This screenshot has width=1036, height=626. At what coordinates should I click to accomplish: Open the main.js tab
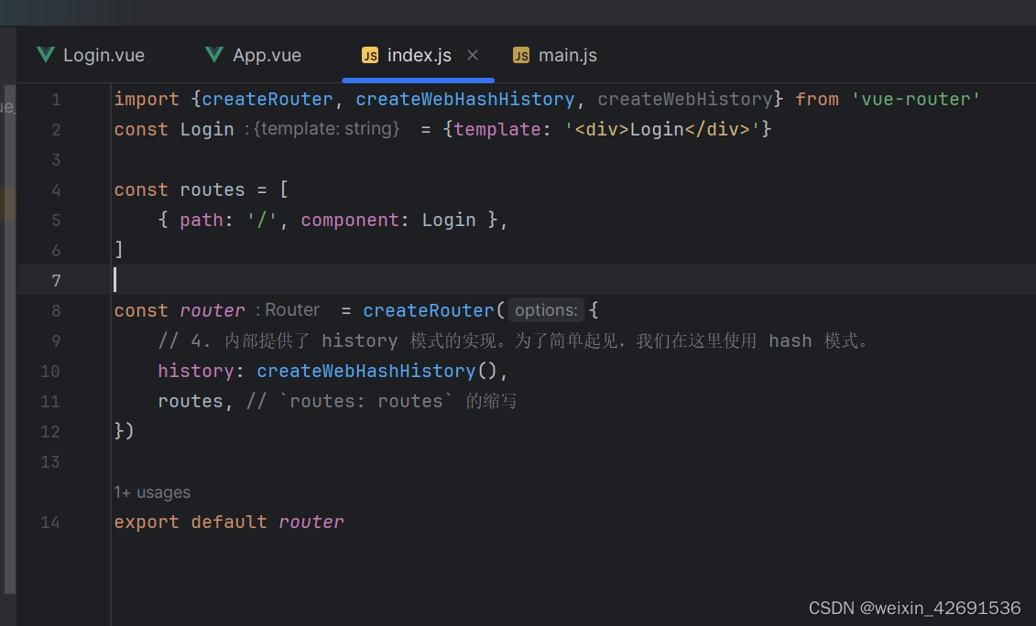[x=567, y=55]
